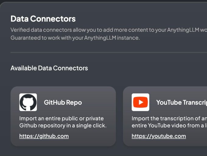Open the GitHub Repo connector title

click(x=63, y=103)
